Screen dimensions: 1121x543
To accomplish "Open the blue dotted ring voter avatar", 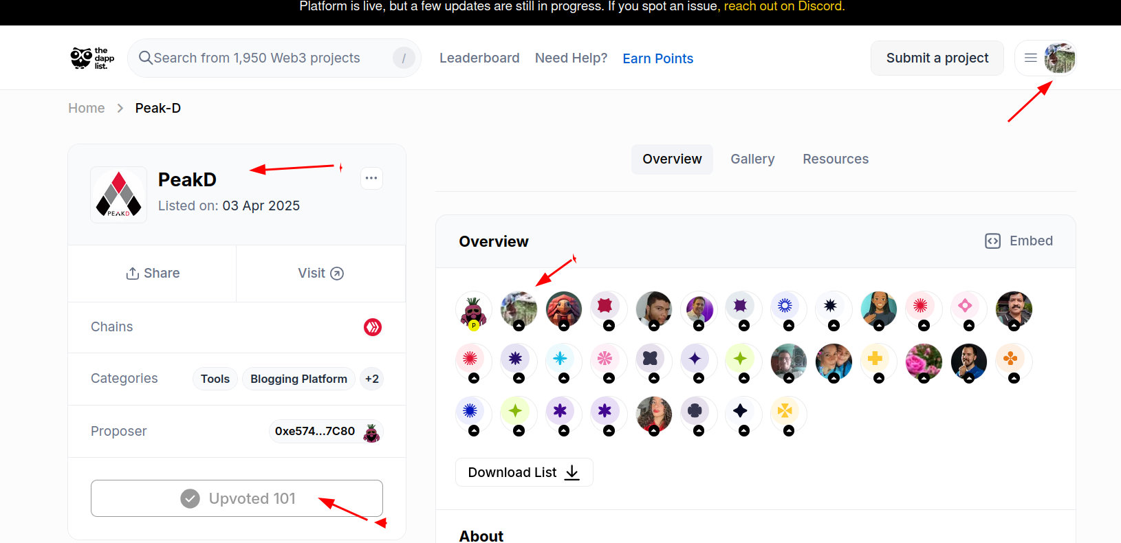I will [789, 310].
